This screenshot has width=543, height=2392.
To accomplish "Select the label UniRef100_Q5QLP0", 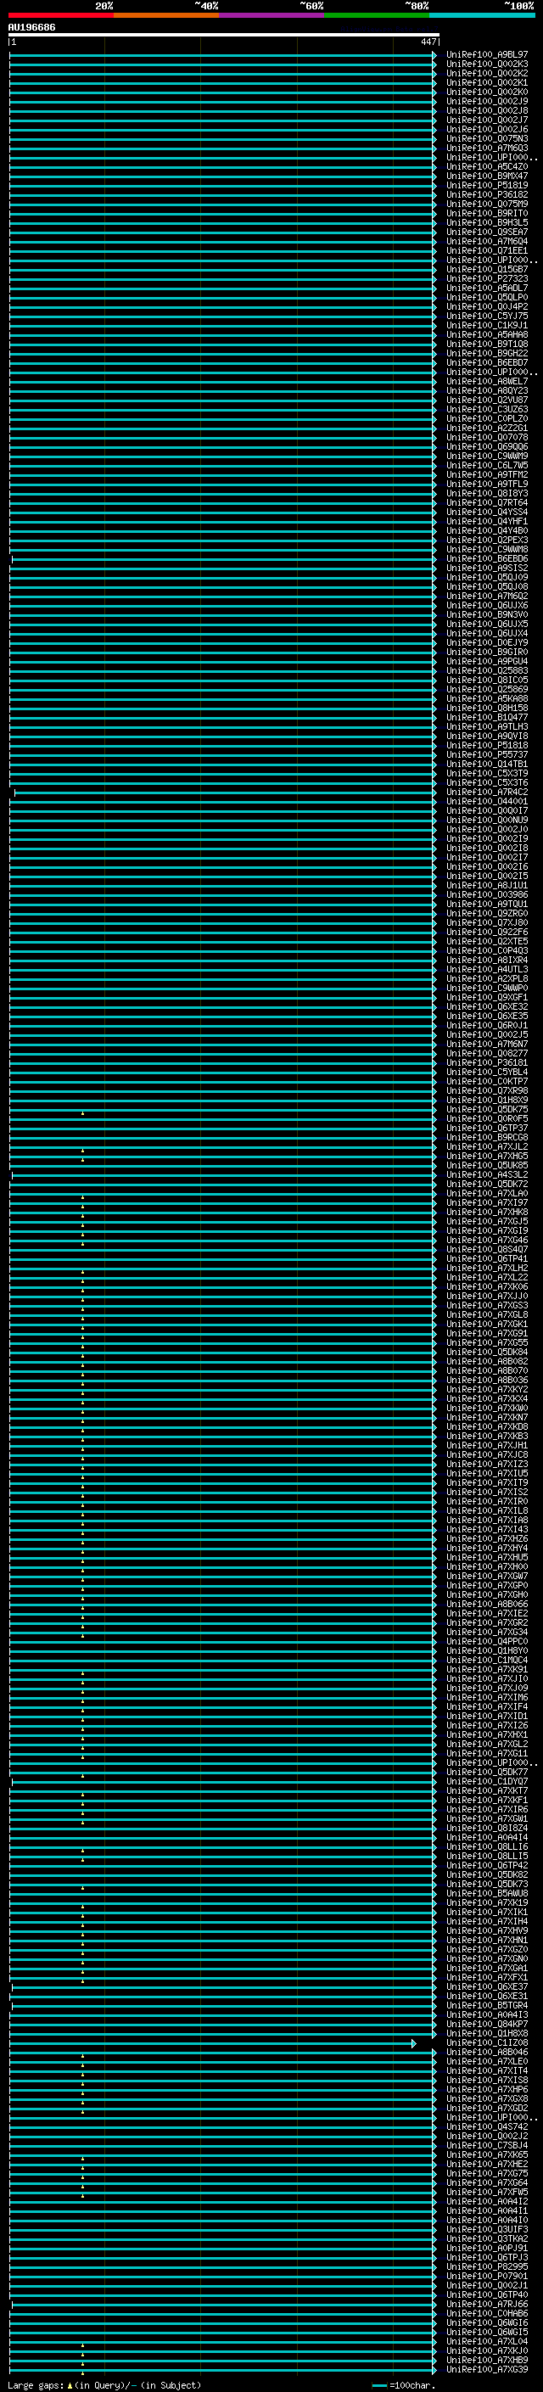I will (x=487, y=297).
